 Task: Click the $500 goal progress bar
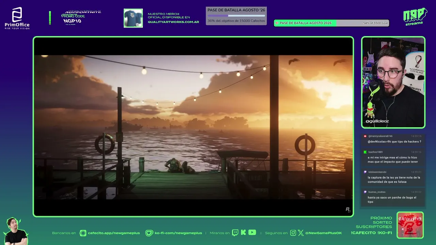(331, 23)
